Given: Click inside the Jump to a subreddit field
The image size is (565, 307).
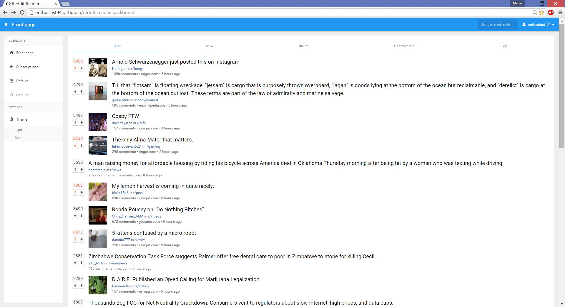Looking at the screenshot, I should [x=497, y=24].
